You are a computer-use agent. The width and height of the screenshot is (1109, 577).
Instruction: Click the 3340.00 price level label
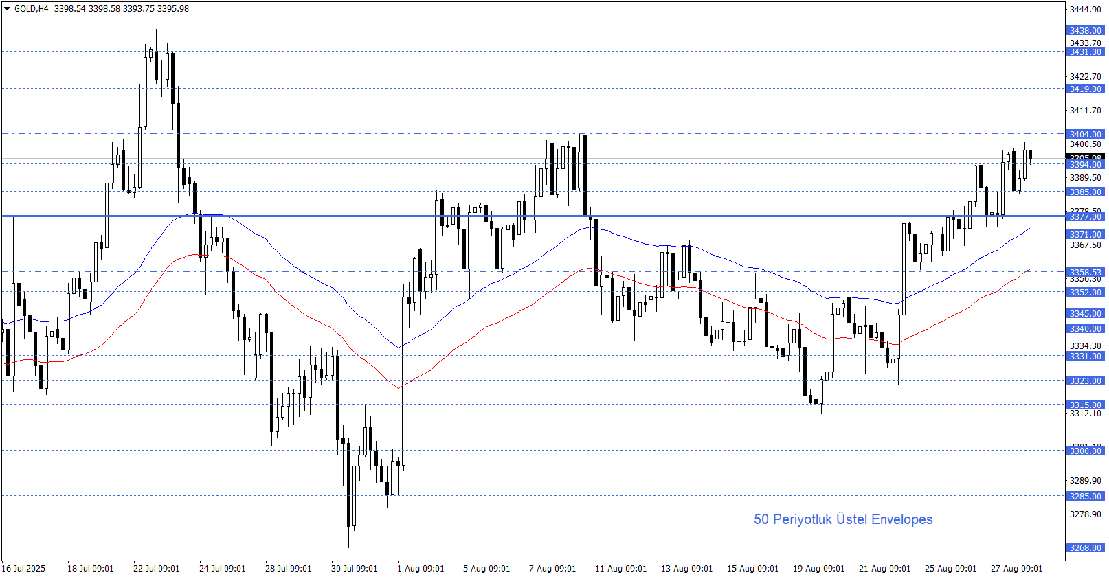point(1085,328)
